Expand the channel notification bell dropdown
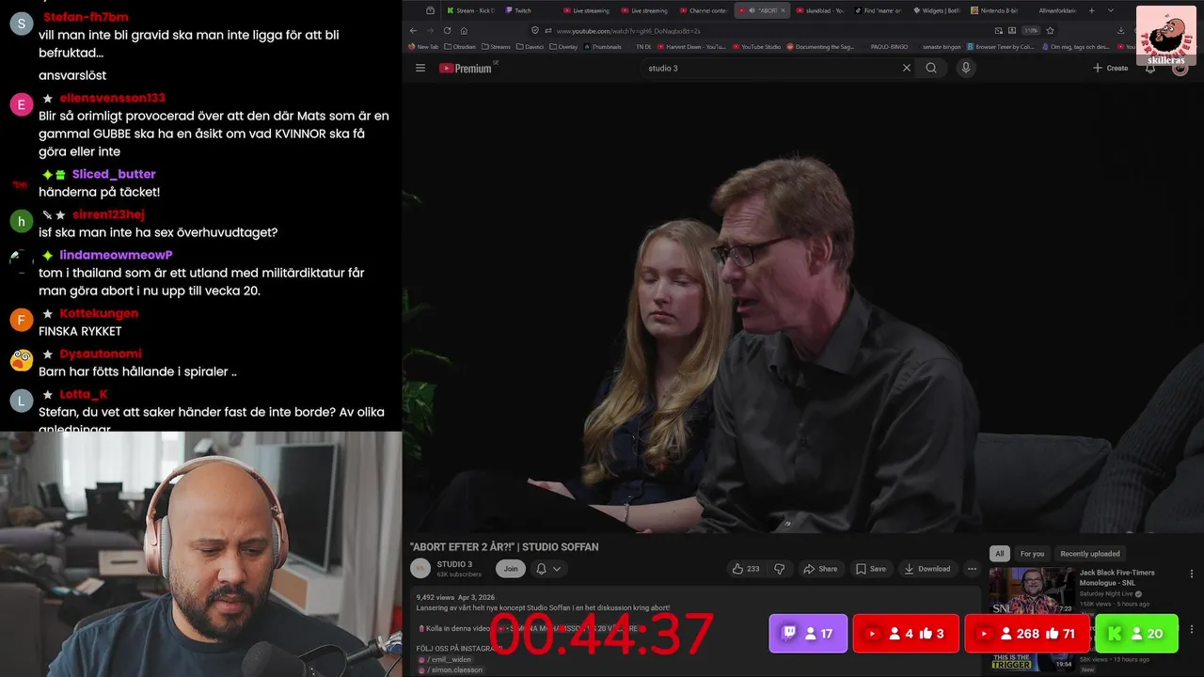The width and height of the screenshot is (1204, 677). tap(548, 569)
